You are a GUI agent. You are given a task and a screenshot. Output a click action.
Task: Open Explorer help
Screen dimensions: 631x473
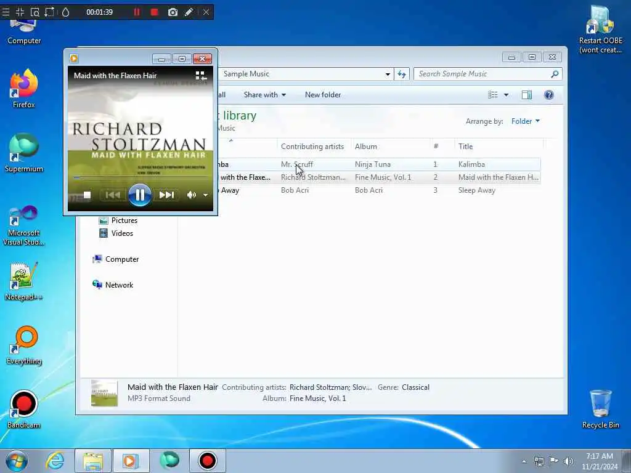click(x=549, y=95)
